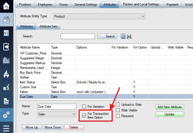
Task: Open the reports chart document icon
Action: tap(6, 101)
